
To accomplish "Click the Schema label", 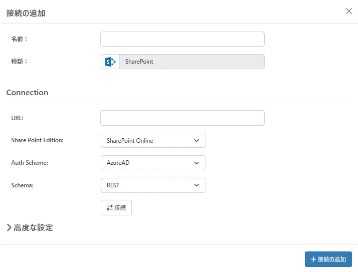I will (x=23, y=185).
